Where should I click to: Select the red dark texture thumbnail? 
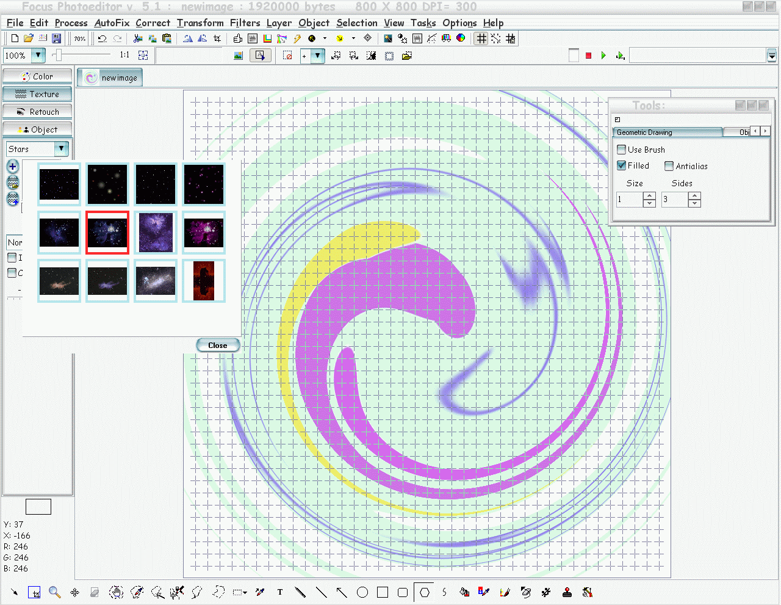204,281
